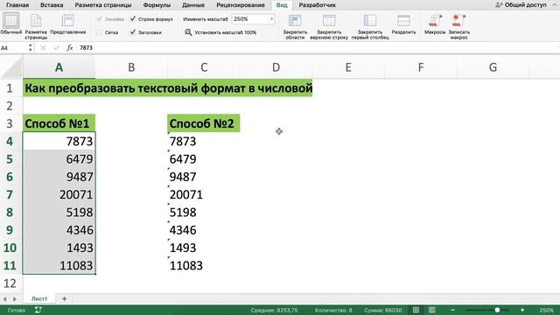This screenshot has height=315, width=560.
Task: Toggle Gridlines (Сетка) checkbox
Action: click(x=99, y=32)
